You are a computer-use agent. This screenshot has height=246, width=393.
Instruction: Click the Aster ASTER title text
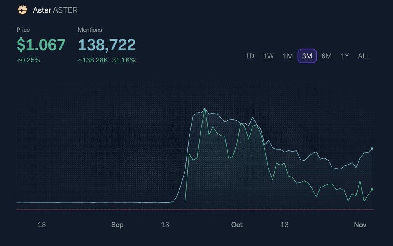55,10
